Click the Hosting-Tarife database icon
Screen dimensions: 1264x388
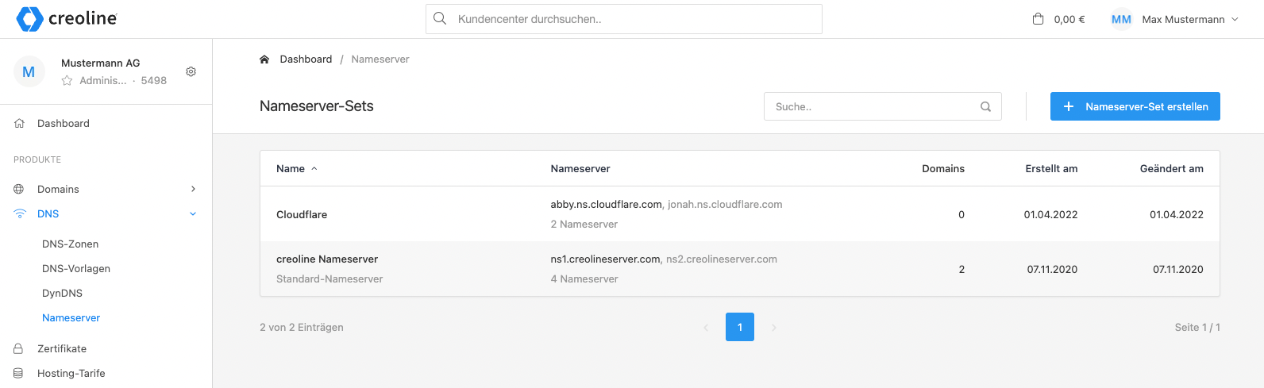pyautogui.click(x=19, y=373)
